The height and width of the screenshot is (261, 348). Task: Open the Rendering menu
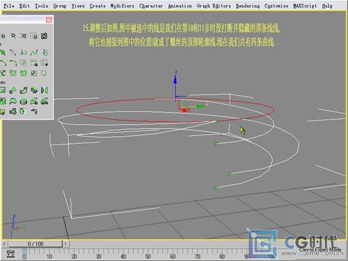coord(248,6)
